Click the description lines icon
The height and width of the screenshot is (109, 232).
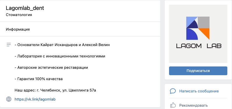[9, 45]
